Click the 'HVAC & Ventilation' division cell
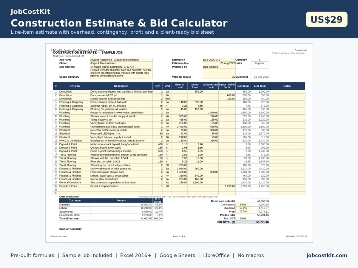The width and height of the screenshot is (358, 268). click(75, 141)
